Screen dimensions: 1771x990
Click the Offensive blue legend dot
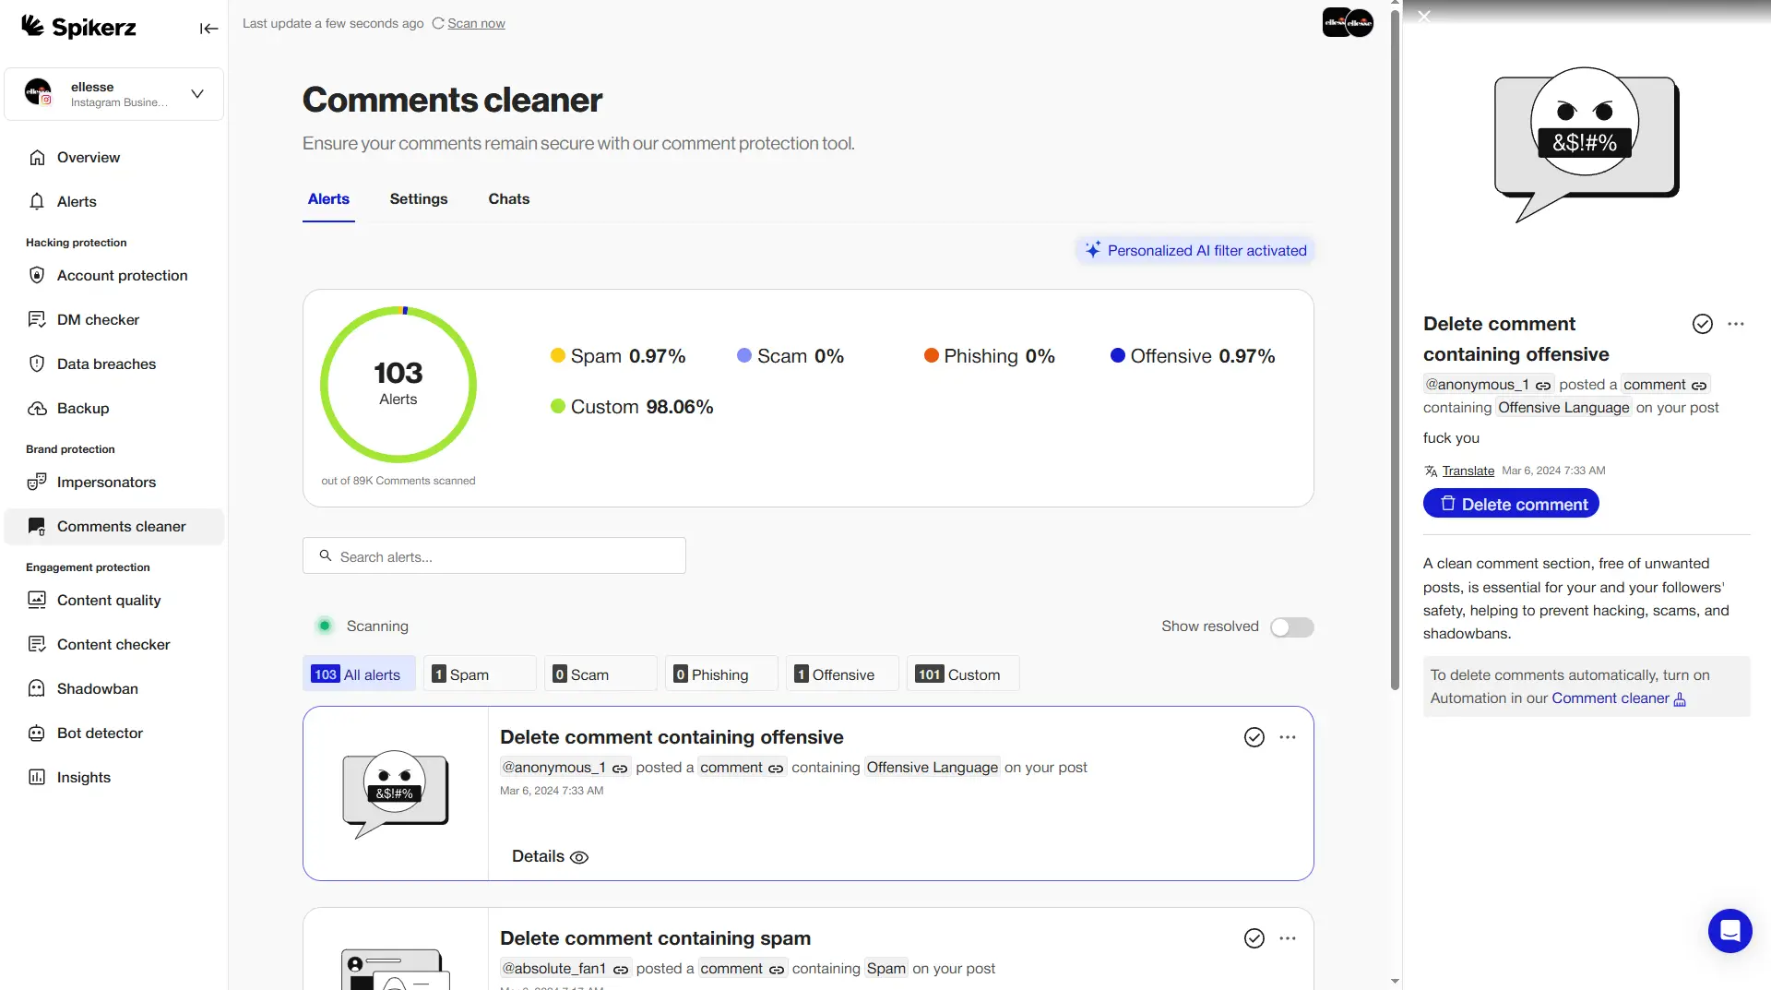click(x=1117, y=356)
